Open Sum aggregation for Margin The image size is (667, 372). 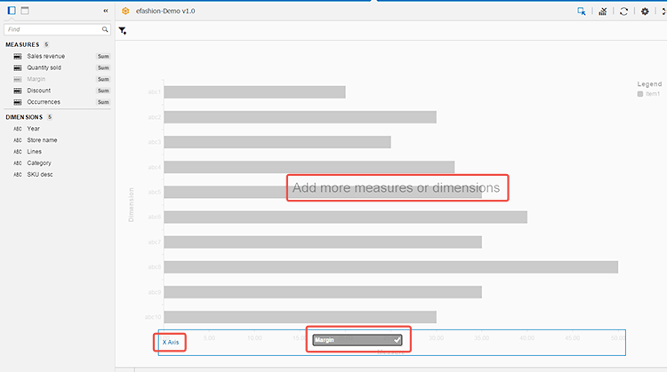point(103,79)
